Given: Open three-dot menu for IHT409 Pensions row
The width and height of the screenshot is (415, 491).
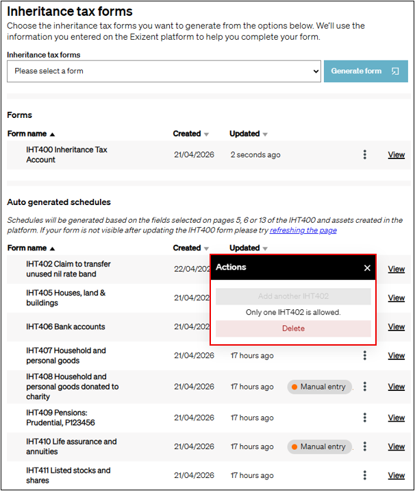Looking at the screenshot, I should tap(365, 418).
